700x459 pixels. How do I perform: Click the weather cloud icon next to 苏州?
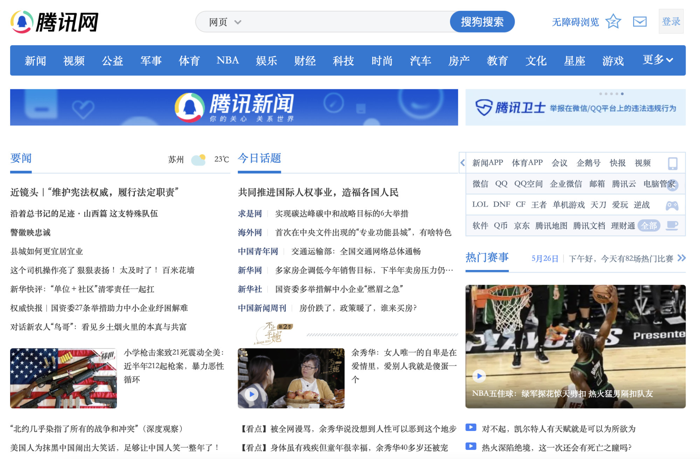coord(199,160)
